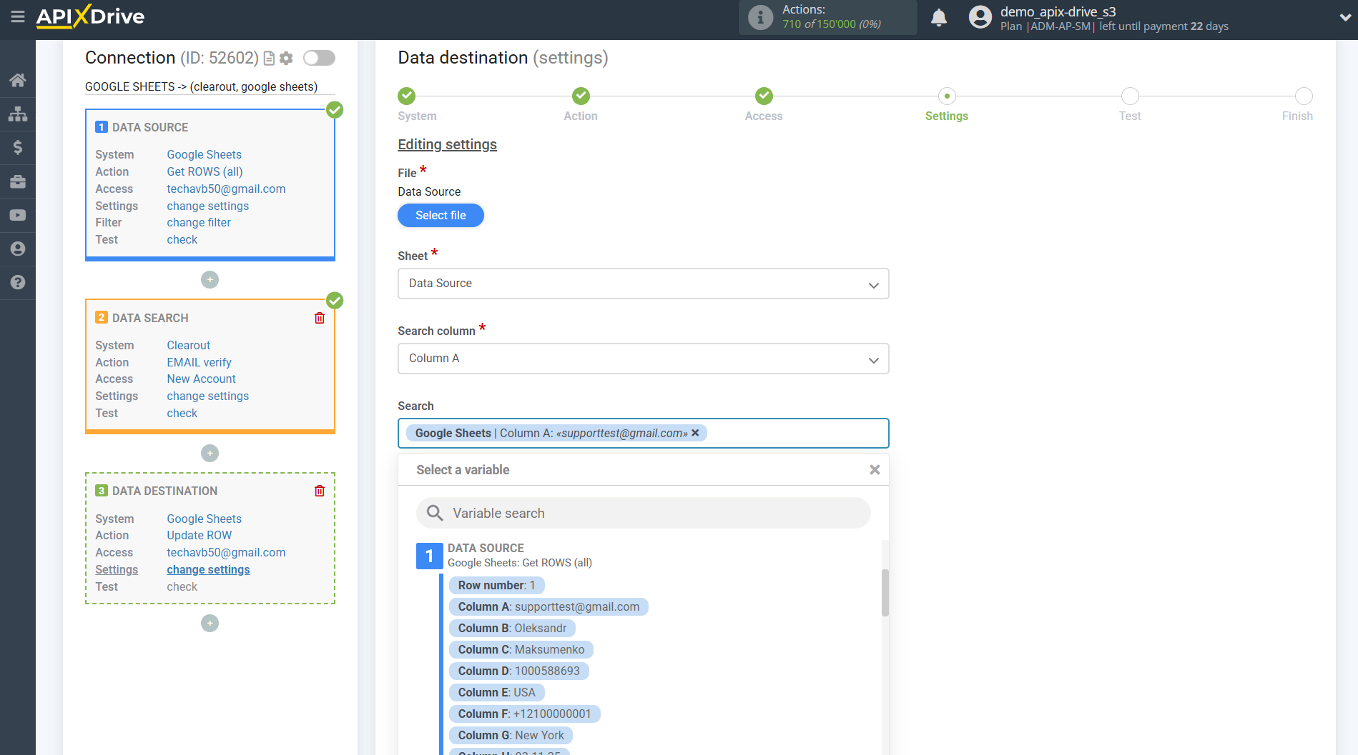
Task: Select the Home icon in the sidebar
Action: pos(18,80)
